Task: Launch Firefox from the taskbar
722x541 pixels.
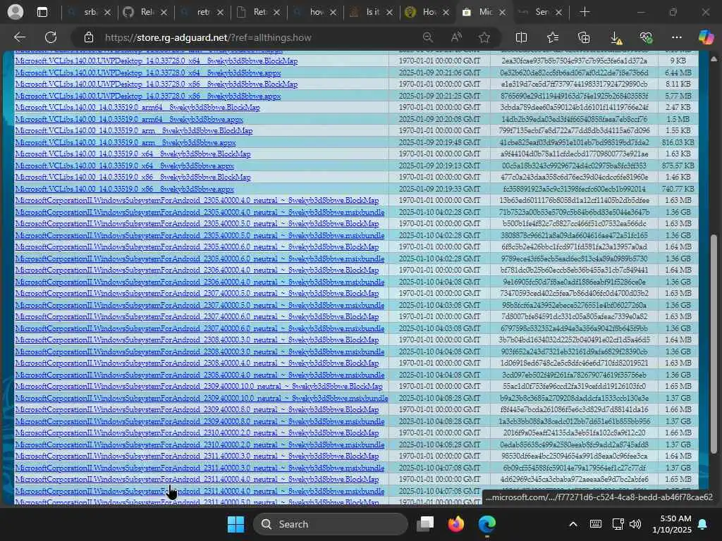Action: coord(456,524)
